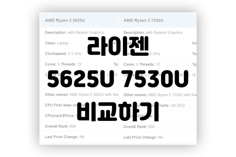Click the Overall Rank: 639 entry
Image resolution: width=236 pixels, height=157 pixels.
pyautogui.click(x=139, y=127)
